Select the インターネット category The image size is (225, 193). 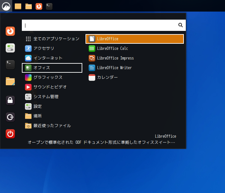52,58
